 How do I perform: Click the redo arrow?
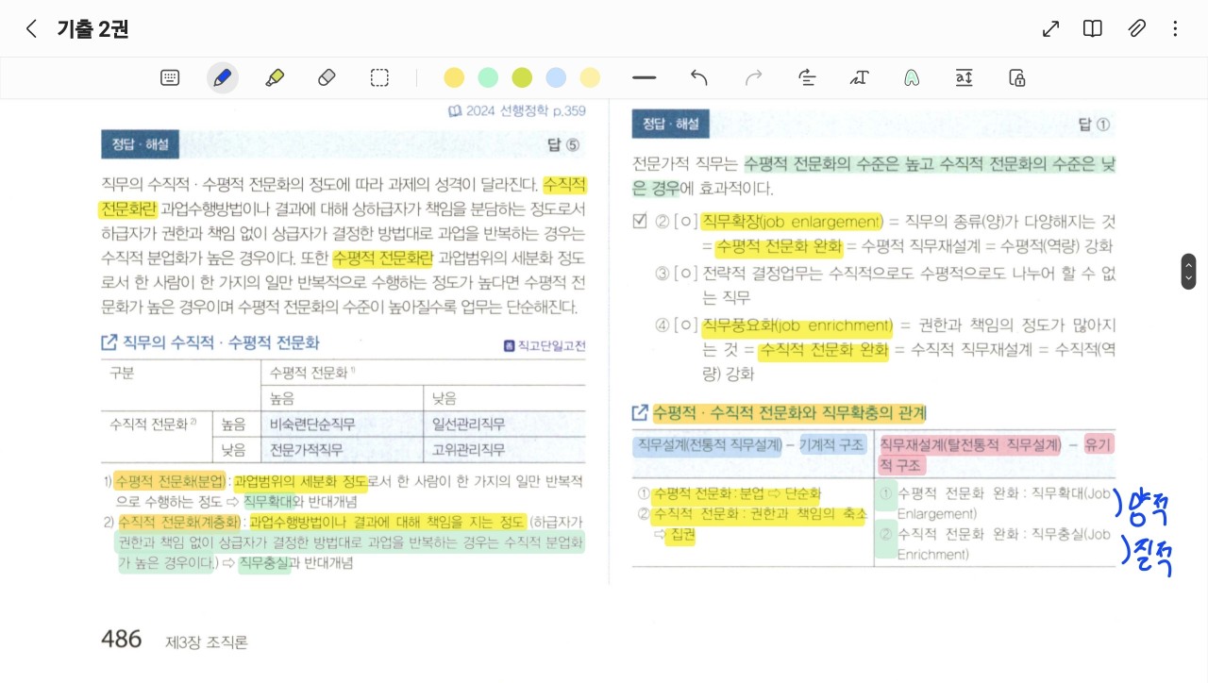coord(753,78)
